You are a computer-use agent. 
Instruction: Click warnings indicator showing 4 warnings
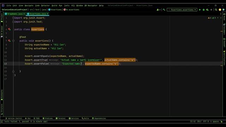(x=209, y=18)
